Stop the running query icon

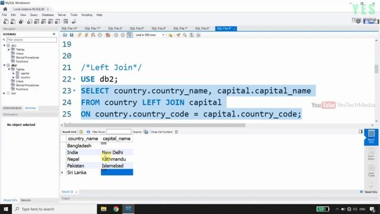[x=100, y=35]
